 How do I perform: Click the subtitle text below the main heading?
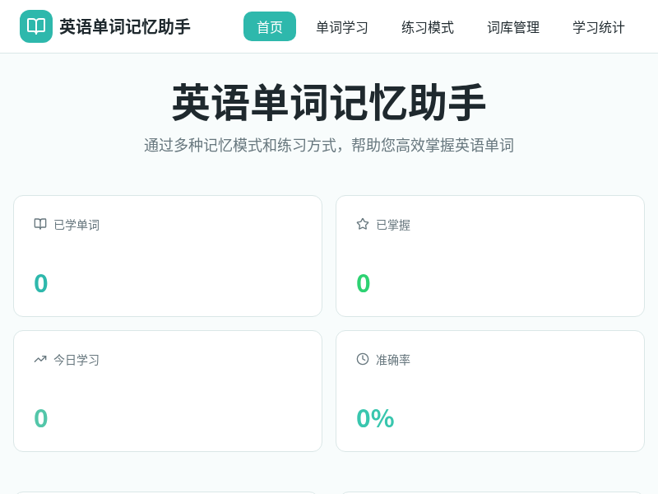point(329,145)
